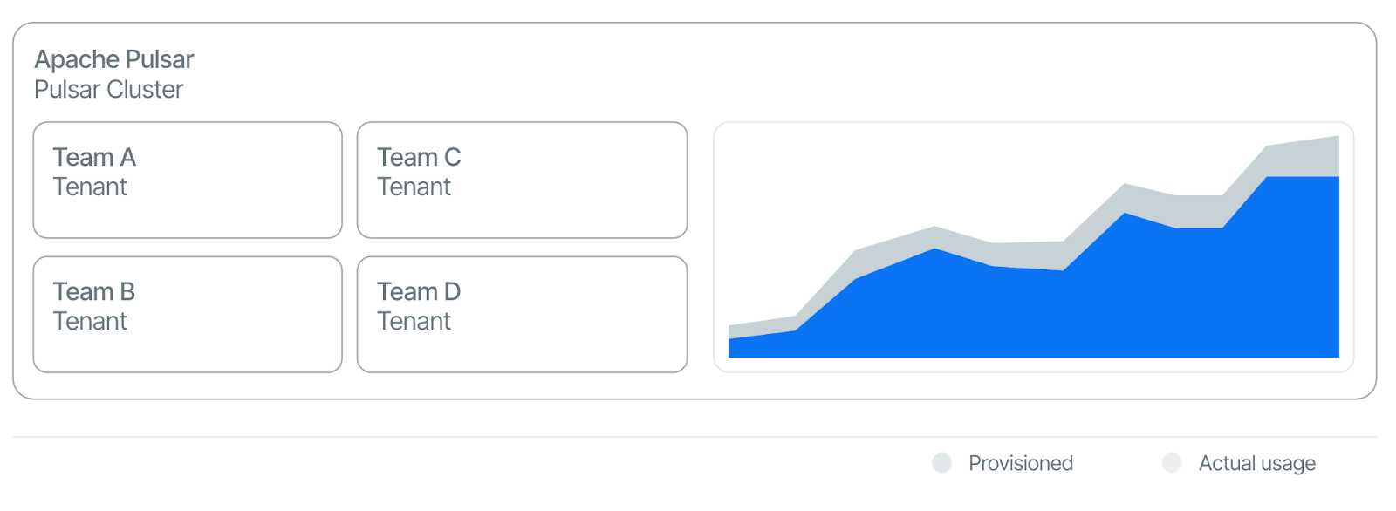This screenshot has height=511, width=1396.
Task: Click the Actual usage legend dot
Action: point(1172,463)
